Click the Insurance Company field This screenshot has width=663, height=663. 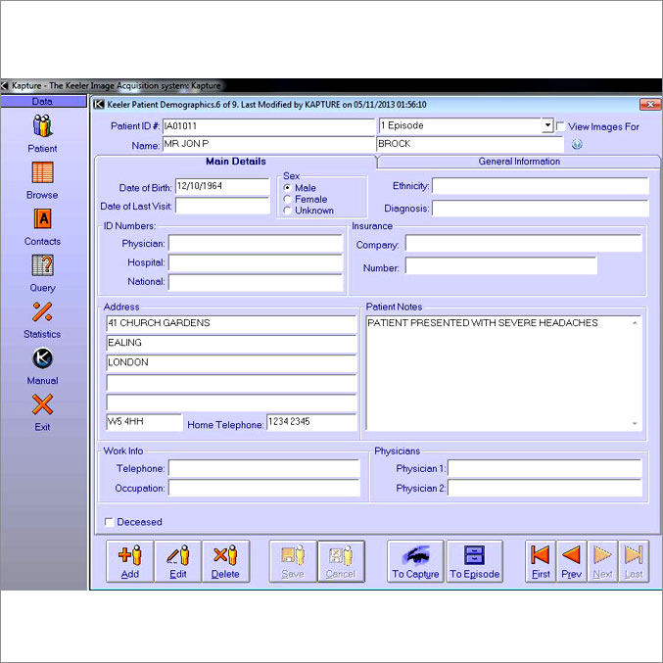click(524, 244)
